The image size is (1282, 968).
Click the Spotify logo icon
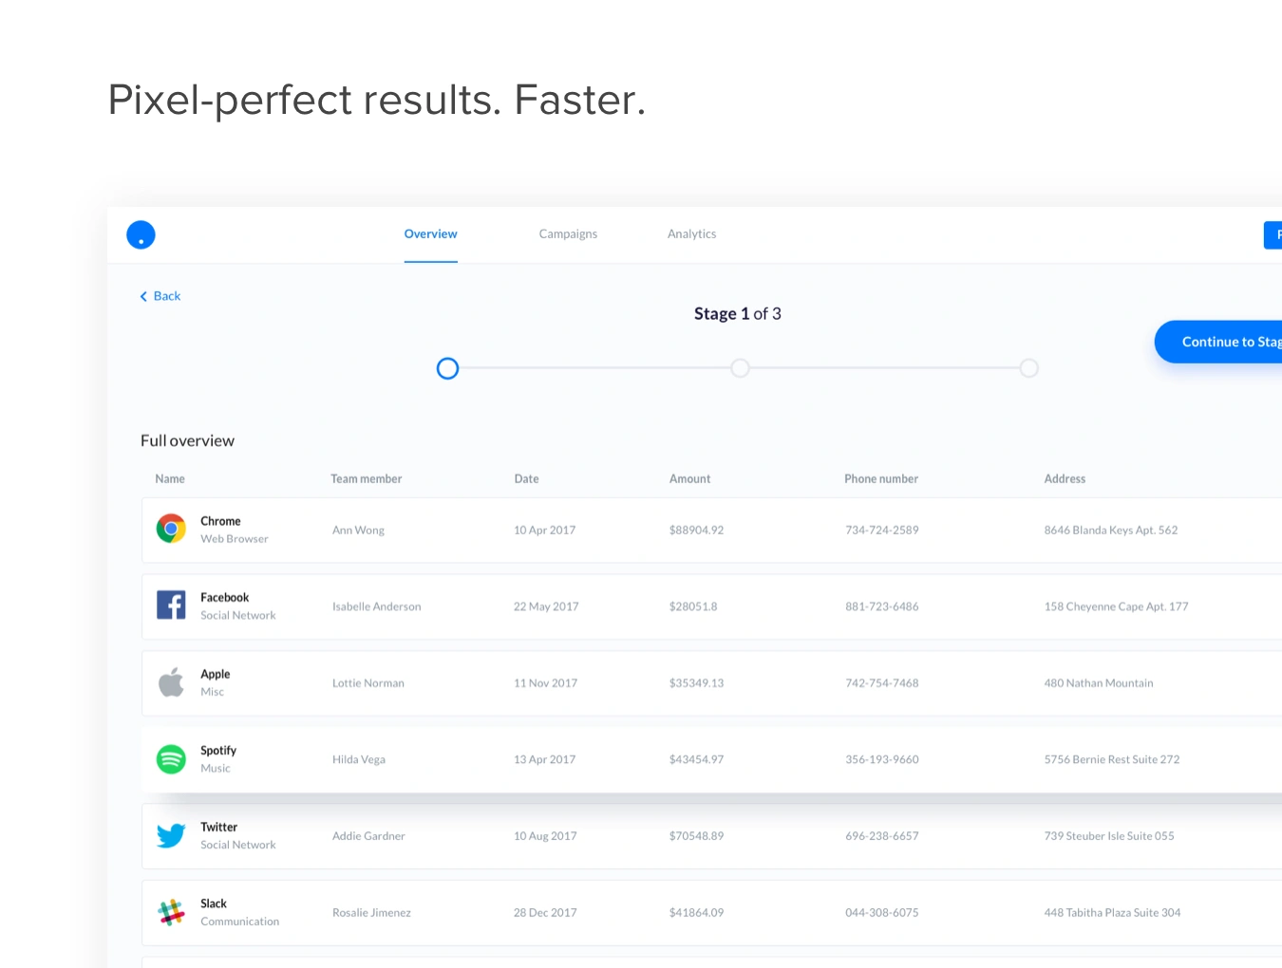pos(171,758)
